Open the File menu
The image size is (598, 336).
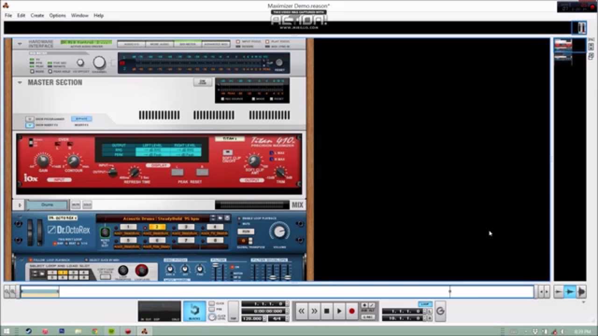click(8, 15)
